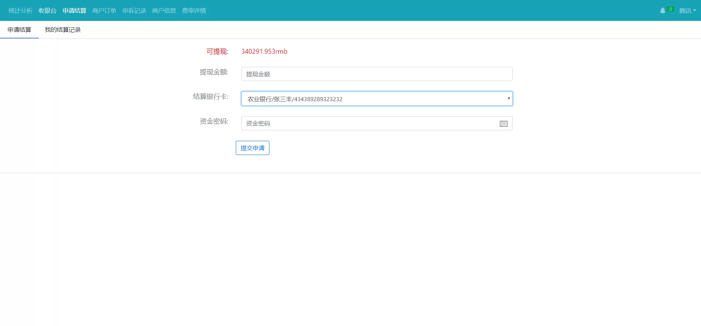Click the notification bell icon
Screen dimensions: 701x326
tap(662, 10)
